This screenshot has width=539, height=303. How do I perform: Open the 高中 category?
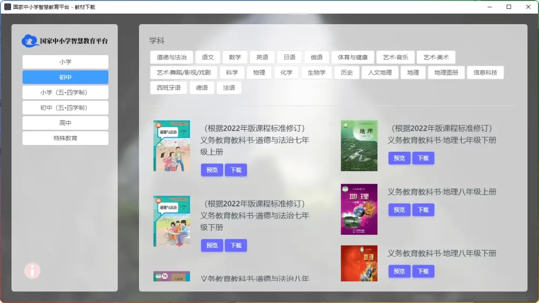point(65,123)
